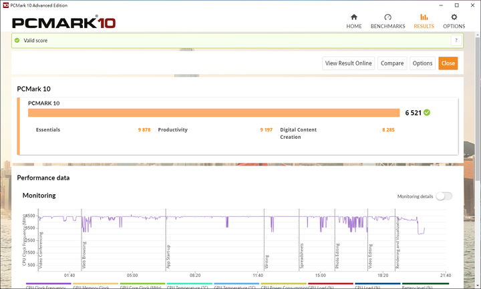The width and height of the screenshot is (481, 289).
Task: Click the orange PCMark 10 score bar
Action: (x=214, y=113)
